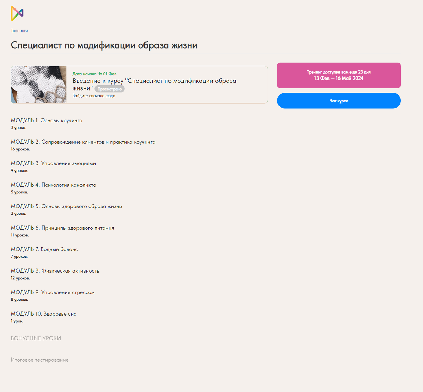This screenshot has width=423, height=392.
Task: Open the БОНУСНЫЕ УРОКИ section
Action: pos(36,338)
